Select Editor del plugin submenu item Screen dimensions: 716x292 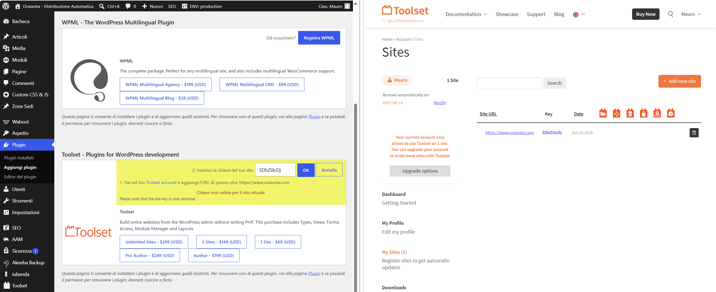20,177
